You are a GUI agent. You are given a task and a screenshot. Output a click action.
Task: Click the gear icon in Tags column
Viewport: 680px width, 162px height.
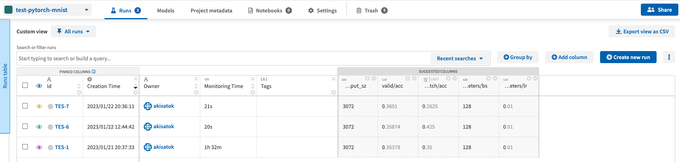(x=334, y=92)
